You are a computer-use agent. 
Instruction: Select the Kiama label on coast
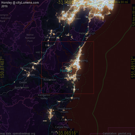75,89
